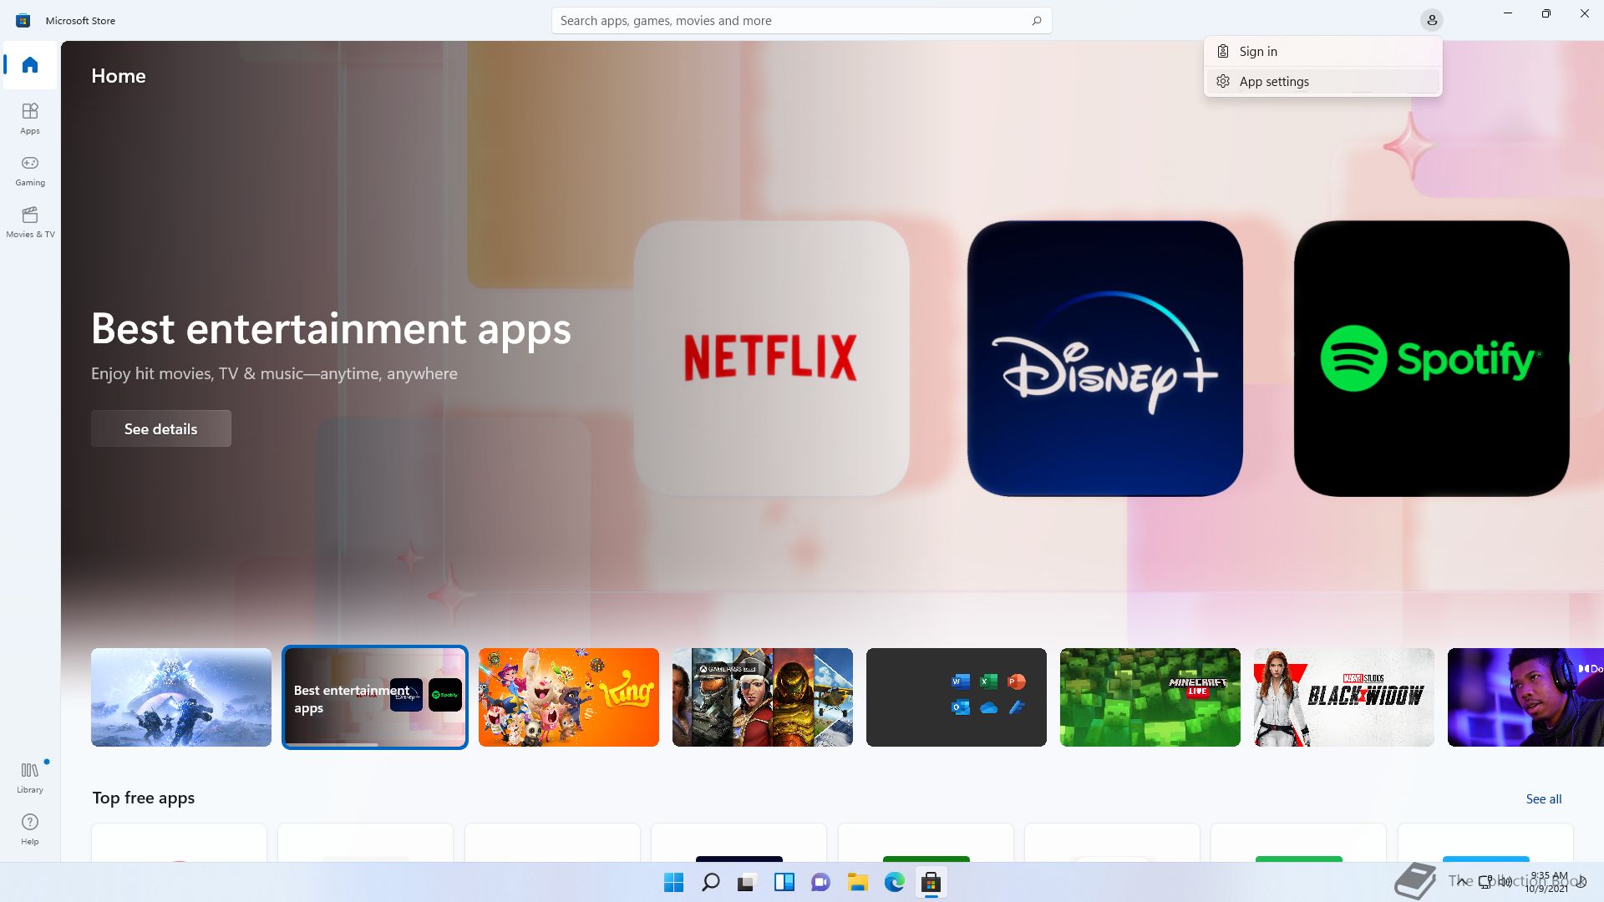Open App settings from the account menu
Viewport: 1604px width, 902px height.
tap(1323, 82)
